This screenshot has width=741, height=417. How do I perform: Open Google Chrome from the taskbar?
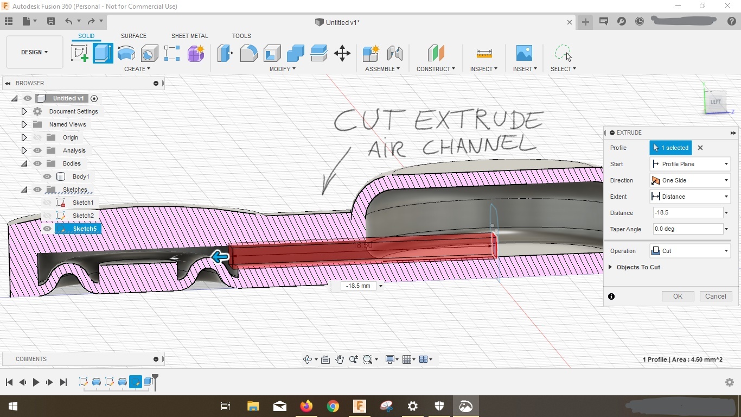(333, 406)
